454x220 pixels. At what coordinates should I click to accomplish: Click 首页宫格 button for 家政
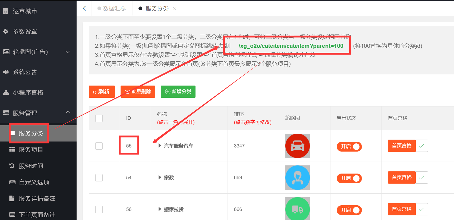click(402, 177)
